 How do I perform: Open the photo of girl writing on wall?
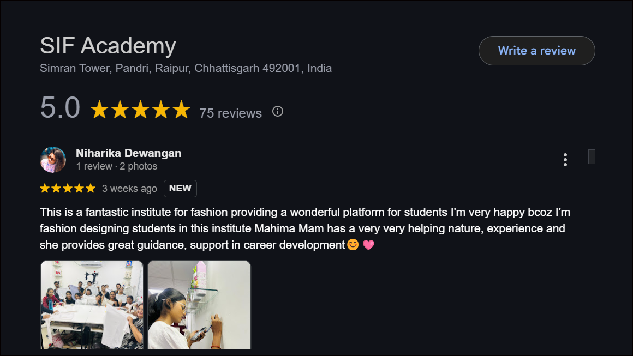pyautogui.click(x=199, y=304)
